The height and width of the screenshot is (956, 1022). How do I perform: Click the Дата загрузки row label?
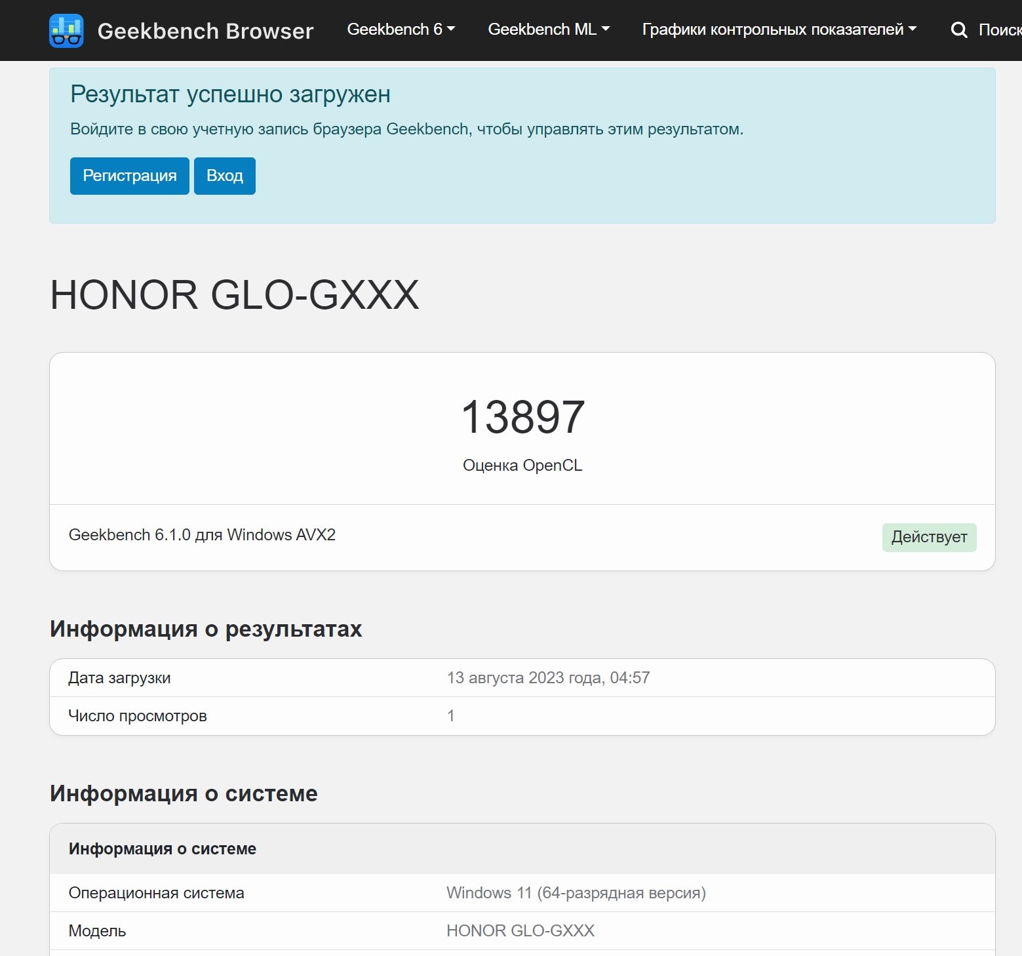point(119,678)
